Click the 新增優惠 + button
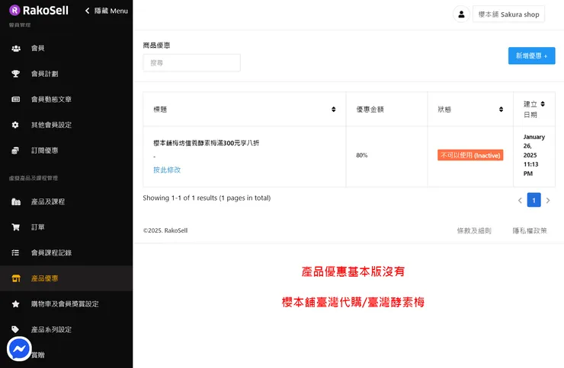Screen dimensions: 564x368 532,56
